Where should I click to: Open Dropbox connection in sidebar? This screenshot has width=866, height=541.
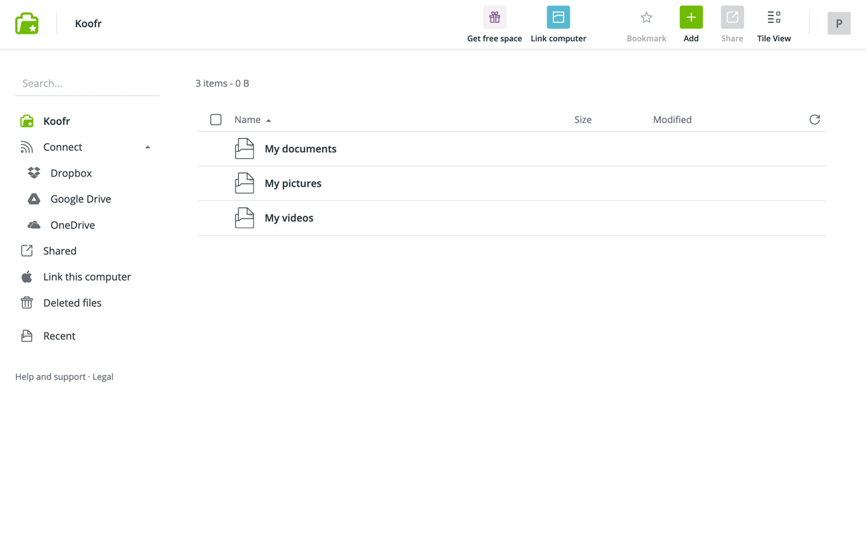(x=70, y=173)
